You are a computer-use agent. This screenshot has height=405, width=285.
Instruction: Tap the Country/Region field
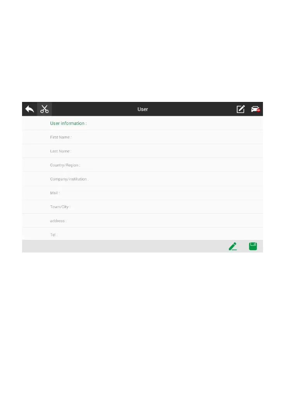pos(142,165)
